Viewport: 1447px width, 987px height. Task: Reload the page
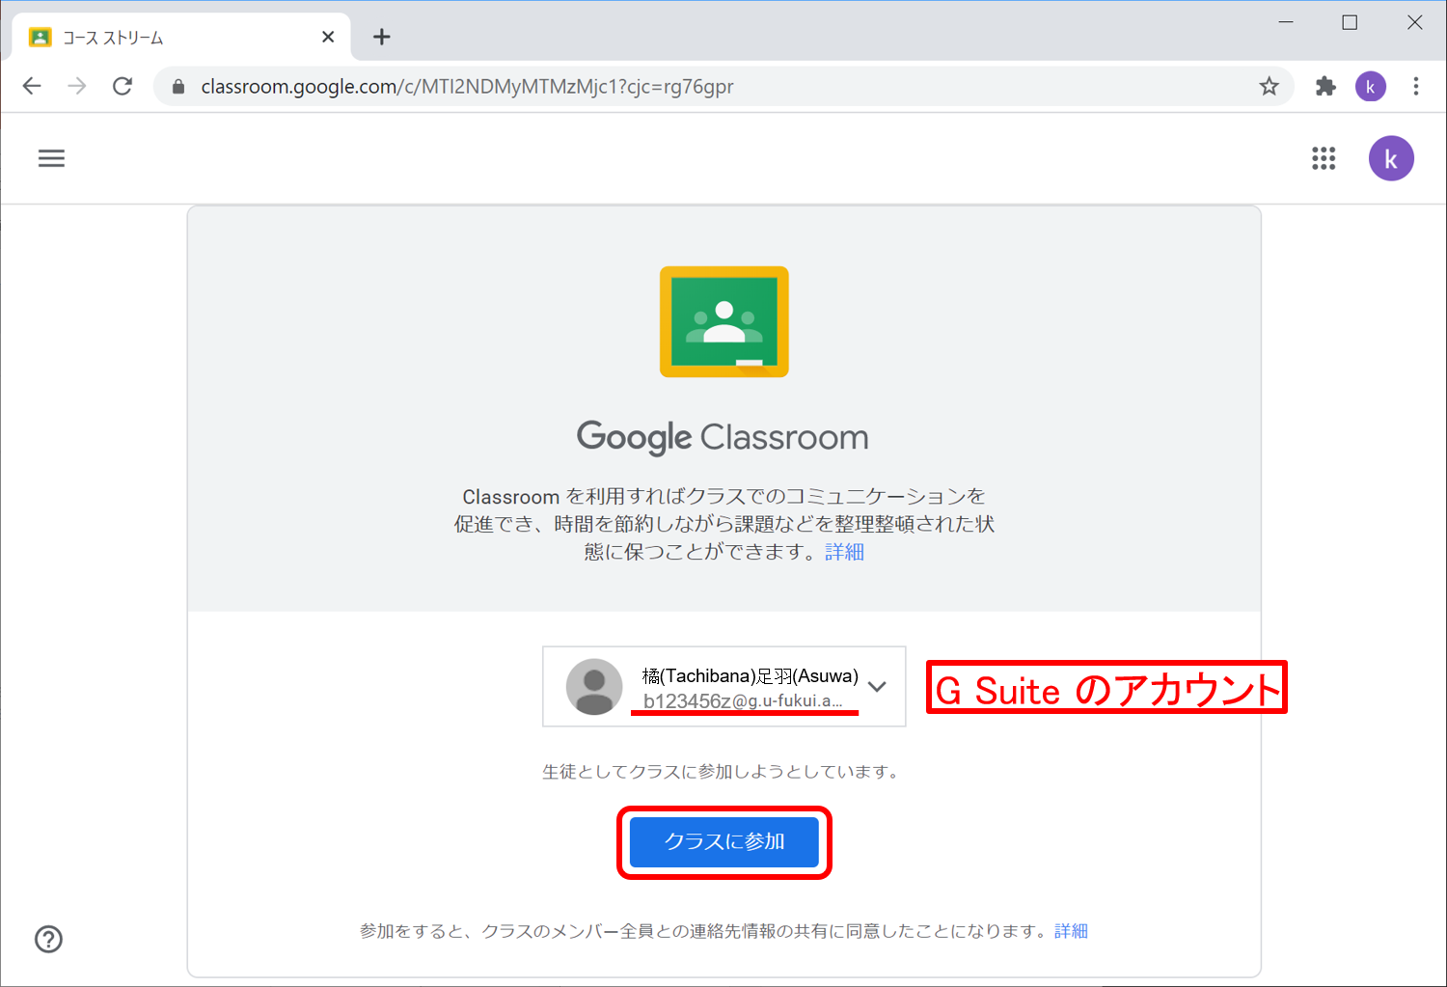[x=123, y=86]
